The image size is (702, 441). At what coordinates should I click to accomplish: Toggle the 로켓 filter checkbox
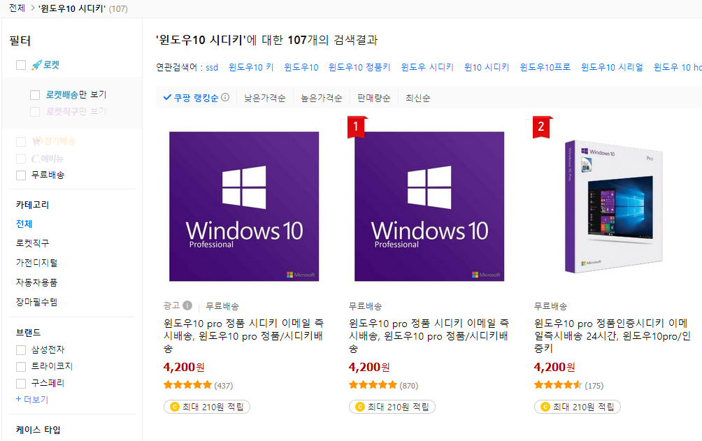(21, 65)
